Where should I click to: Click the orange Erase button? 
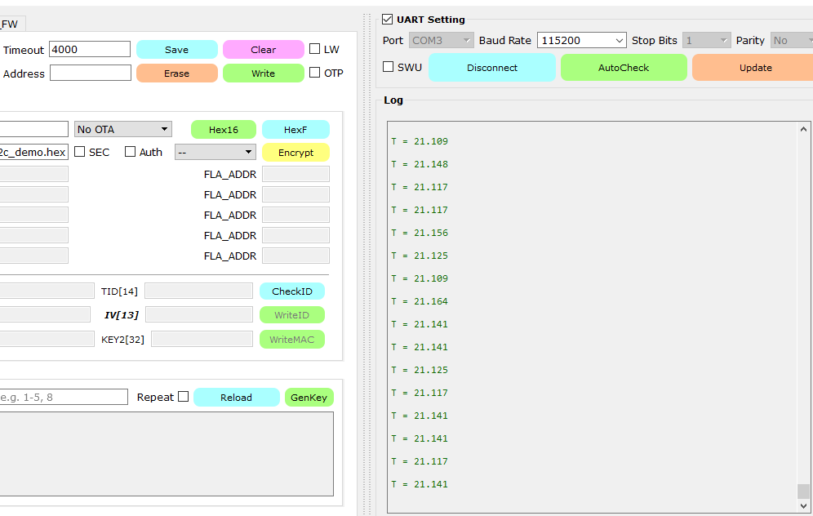click(176, 73)
